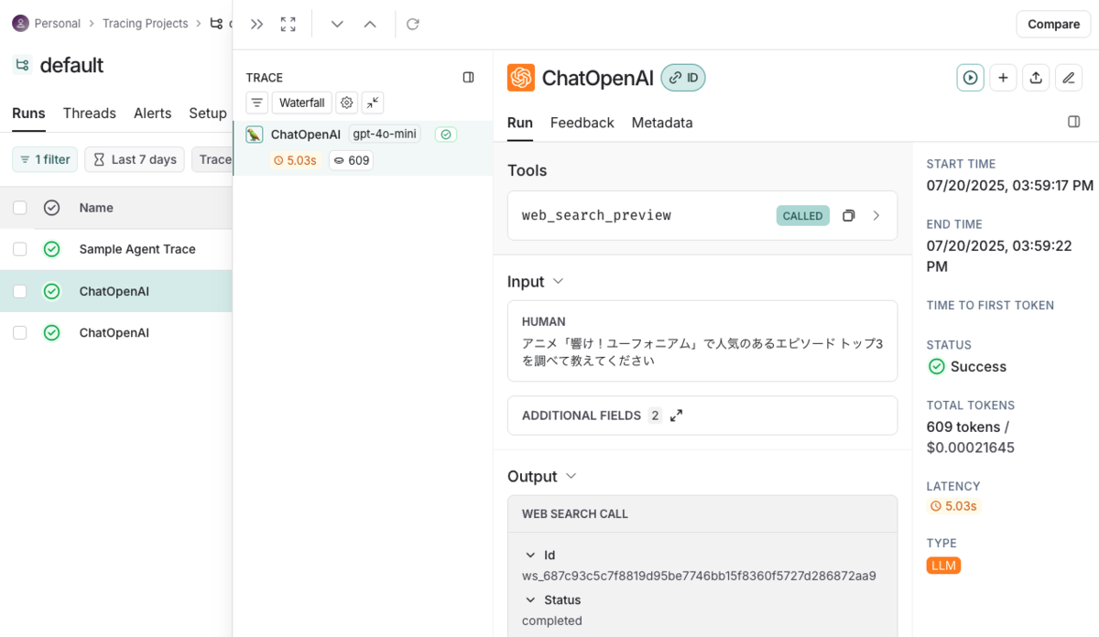Collapse the Status field in output
The height and width of the screenshot is (637, 1099).
530,599
